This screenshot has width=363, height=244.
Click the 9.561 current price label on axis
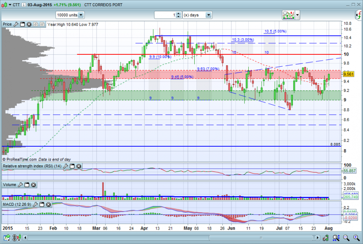348,74
